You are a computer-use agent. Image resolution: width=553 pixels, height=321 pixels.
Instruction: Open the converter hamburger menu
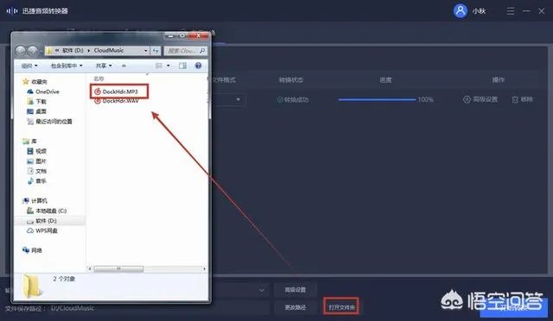pos(511,11)
